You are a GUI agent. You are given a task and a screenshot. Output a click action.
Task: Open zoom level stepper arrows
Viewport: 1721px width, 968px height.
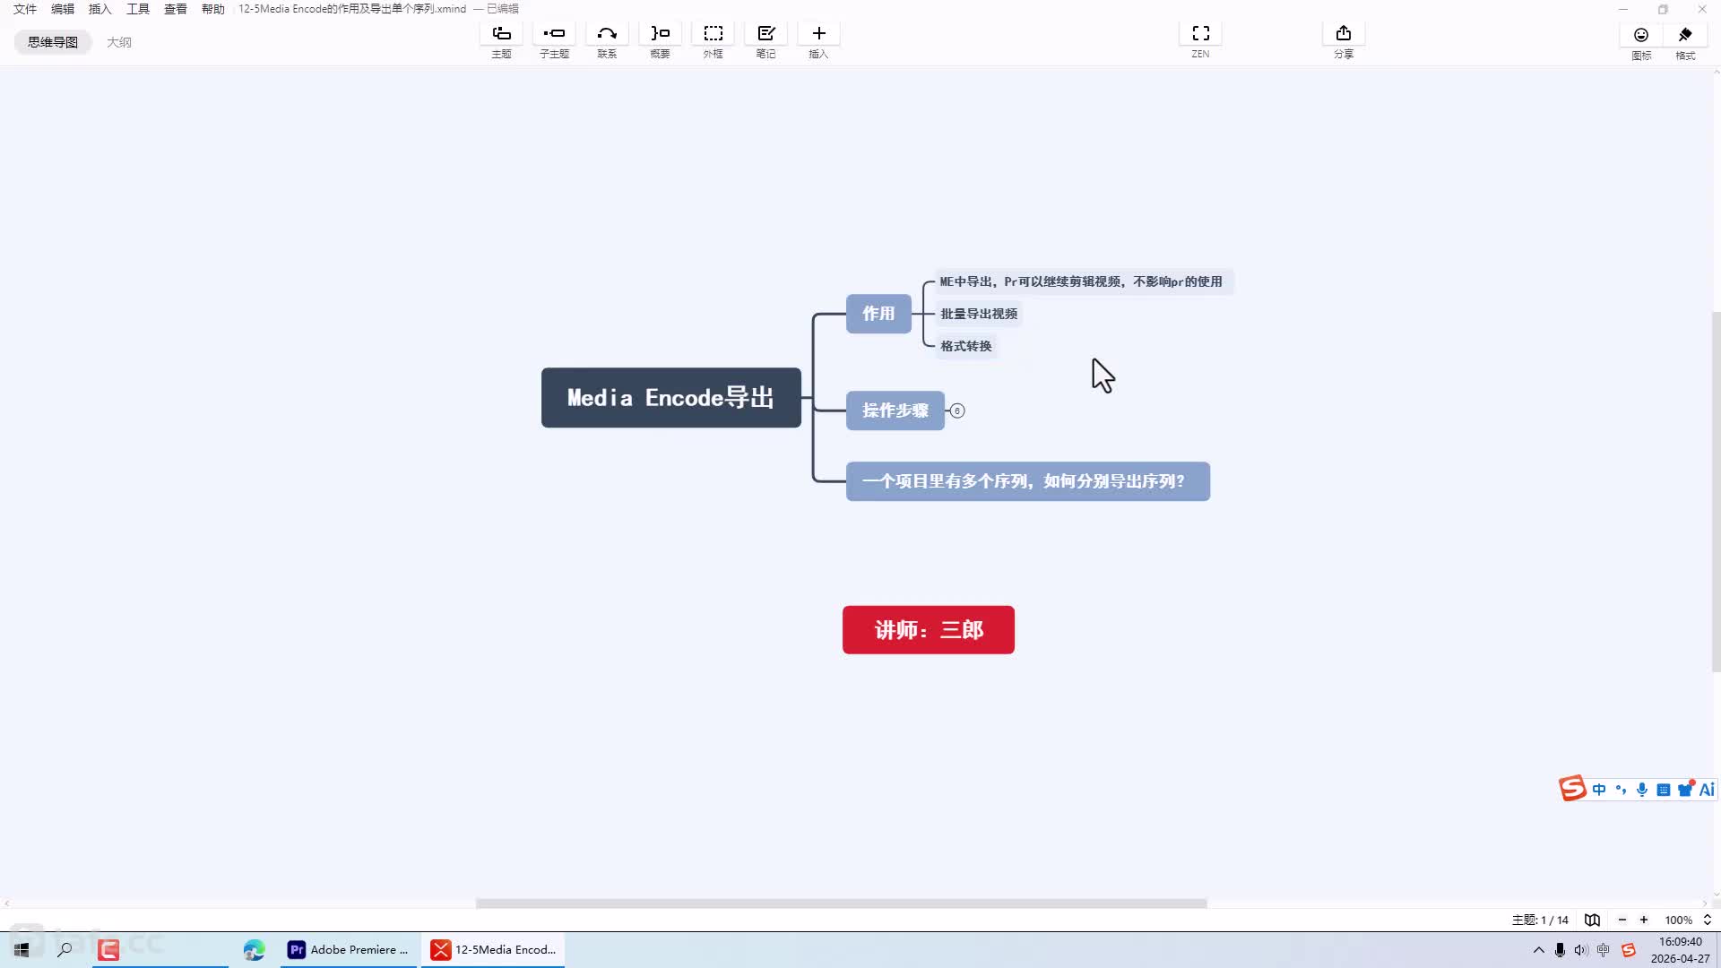(1707, 920)
